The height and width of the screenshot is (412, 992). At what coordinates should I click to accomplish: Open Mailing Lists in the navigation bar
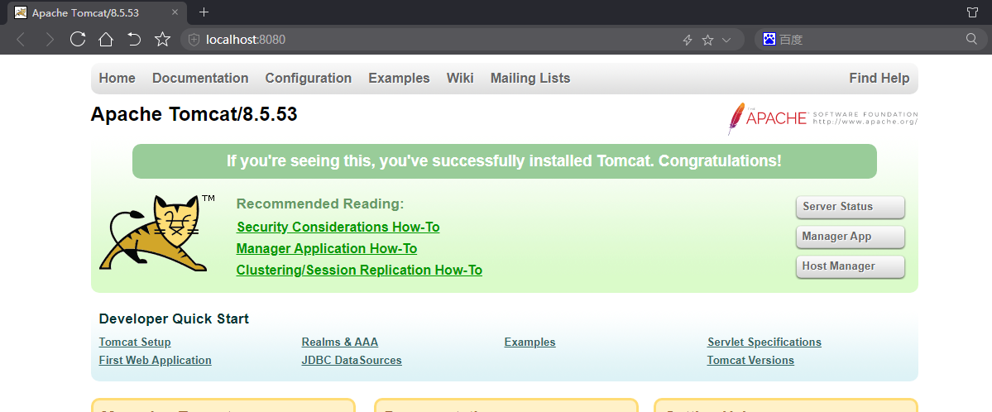coord(530,79)
